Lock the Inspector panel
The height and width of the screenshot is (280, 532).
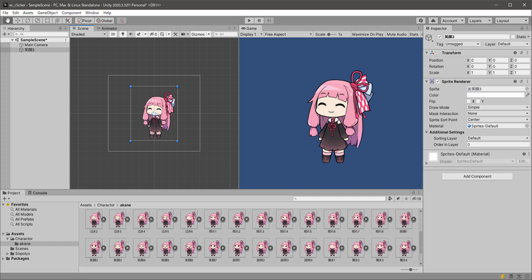pyautogui.click(x=521, y=29)
